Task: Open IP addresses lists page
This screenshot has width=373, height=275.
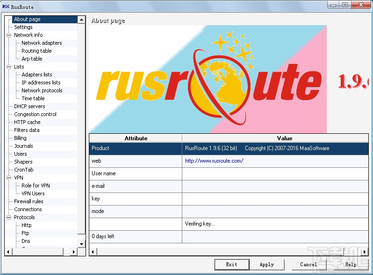Action: click(x=41, y=82)
